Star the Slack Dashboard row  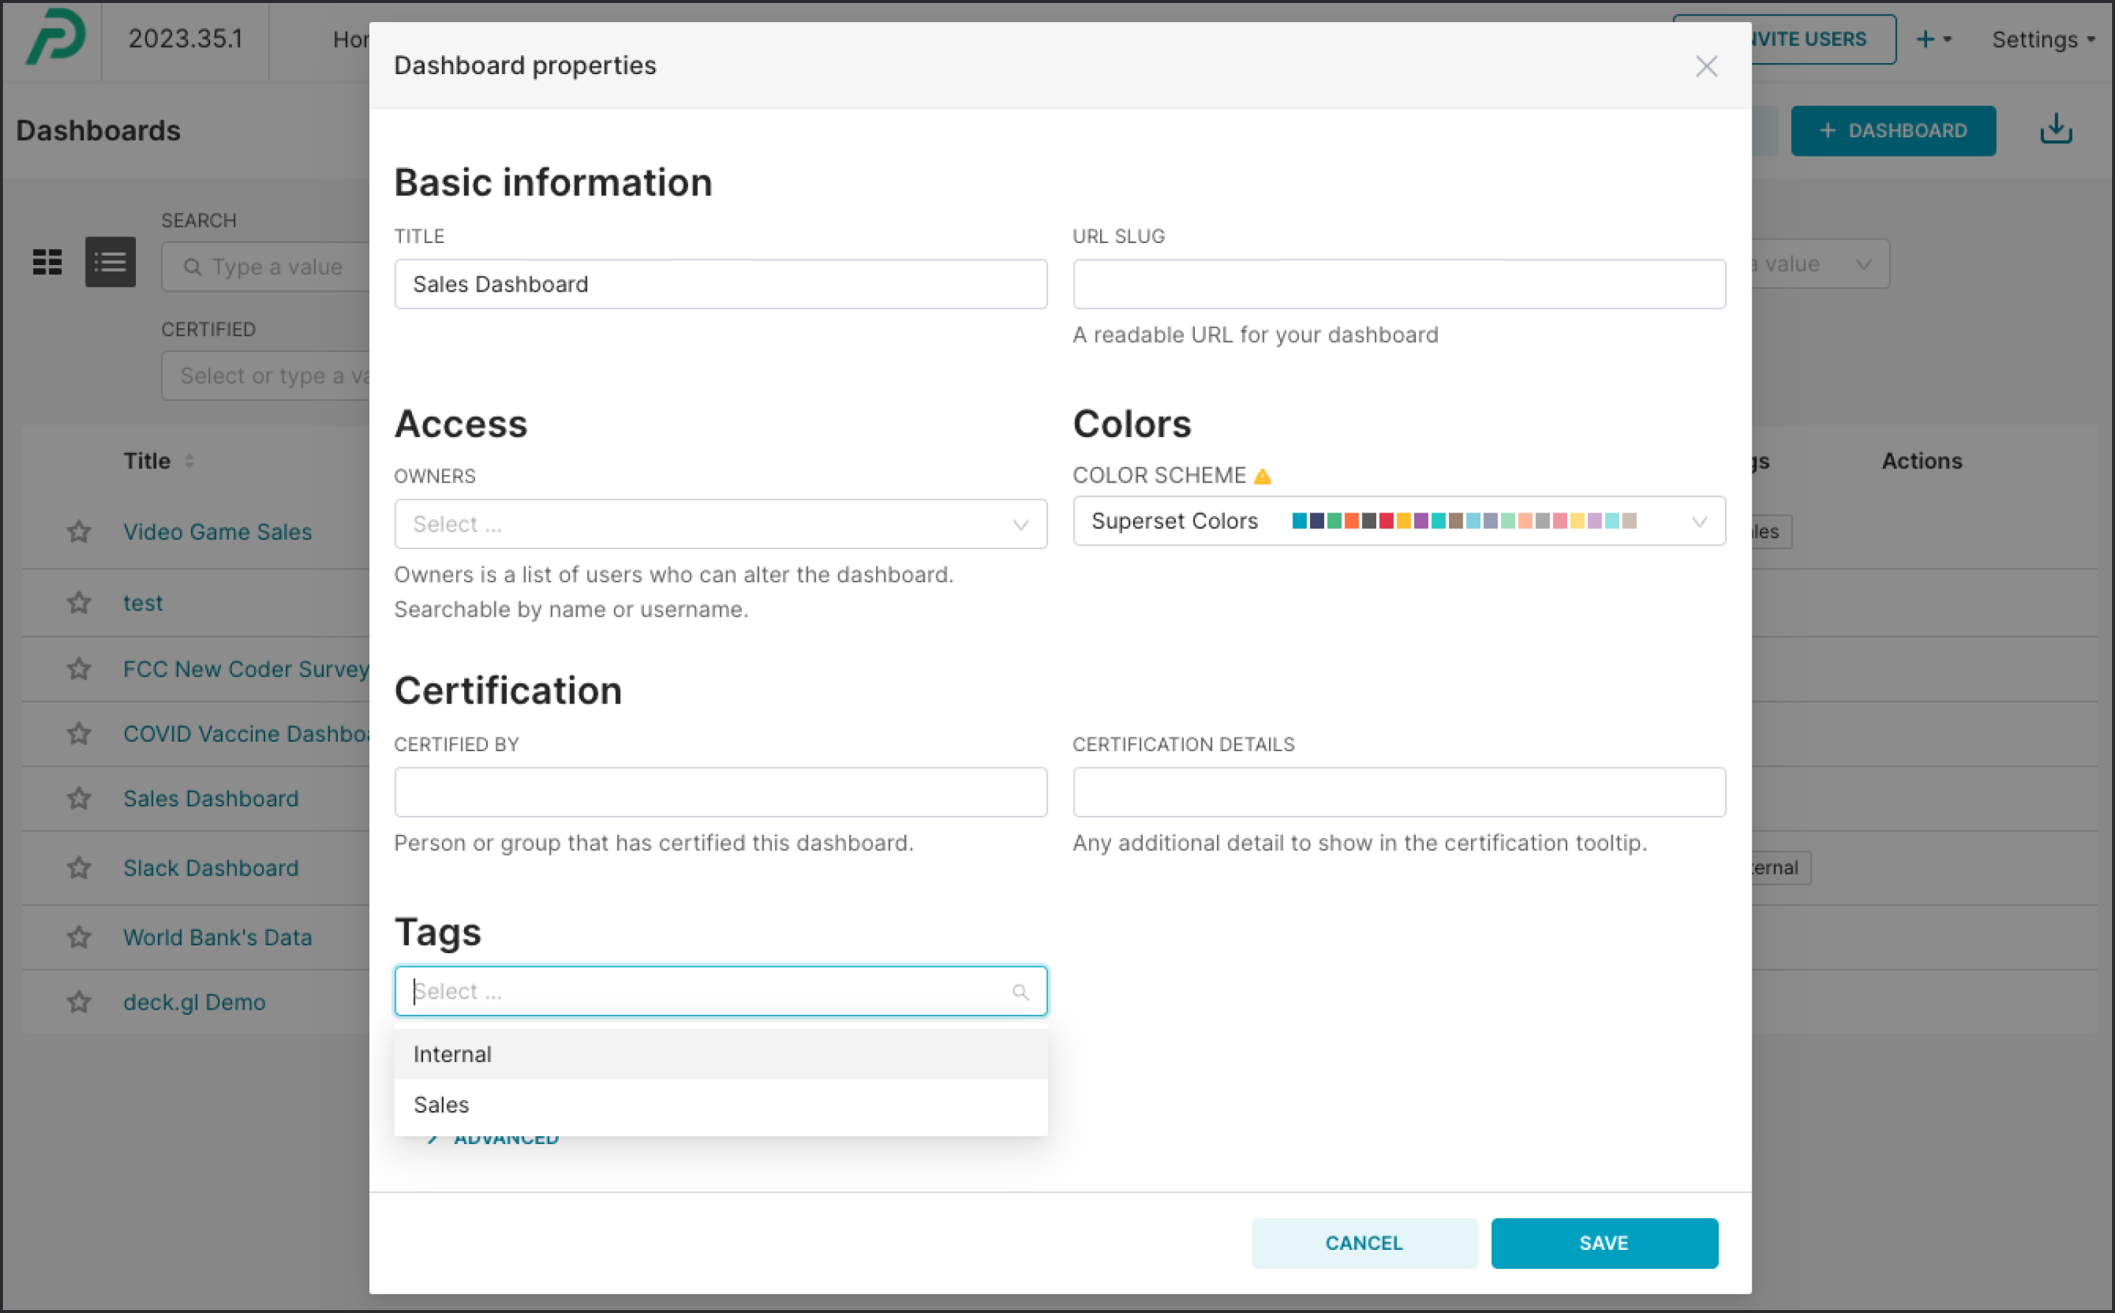pos(79,867)
